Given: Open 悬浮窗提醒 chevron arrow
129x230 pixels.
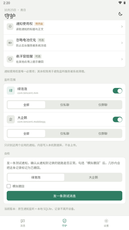Looking at the screenshot, I should pyautogui.click(x=122, y=59).
